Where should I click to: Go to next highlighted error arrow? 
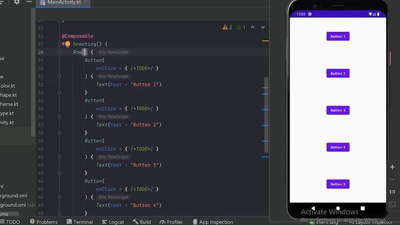(262, 27)
